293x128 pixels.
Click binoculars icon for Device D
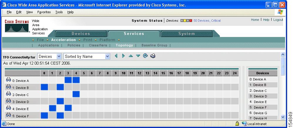pyautogui.click(x=9, y=101)
